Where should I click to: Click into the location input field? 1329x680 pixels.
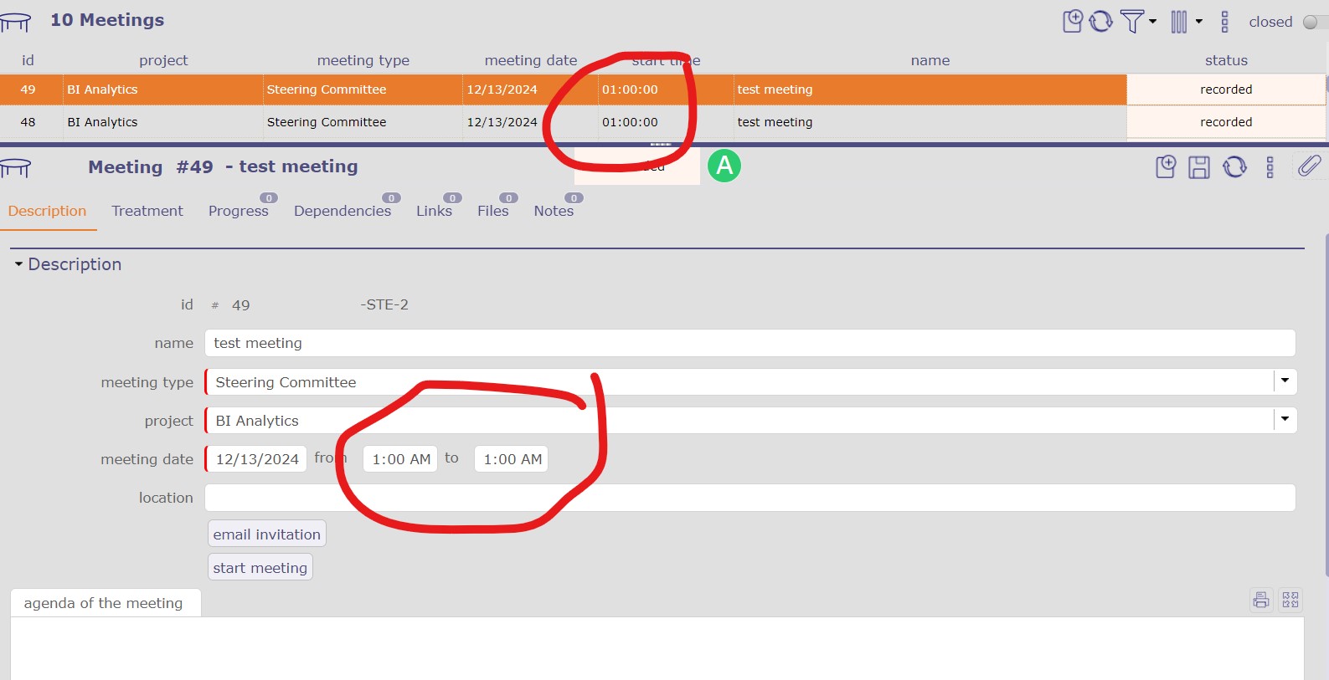coord(749,498)
